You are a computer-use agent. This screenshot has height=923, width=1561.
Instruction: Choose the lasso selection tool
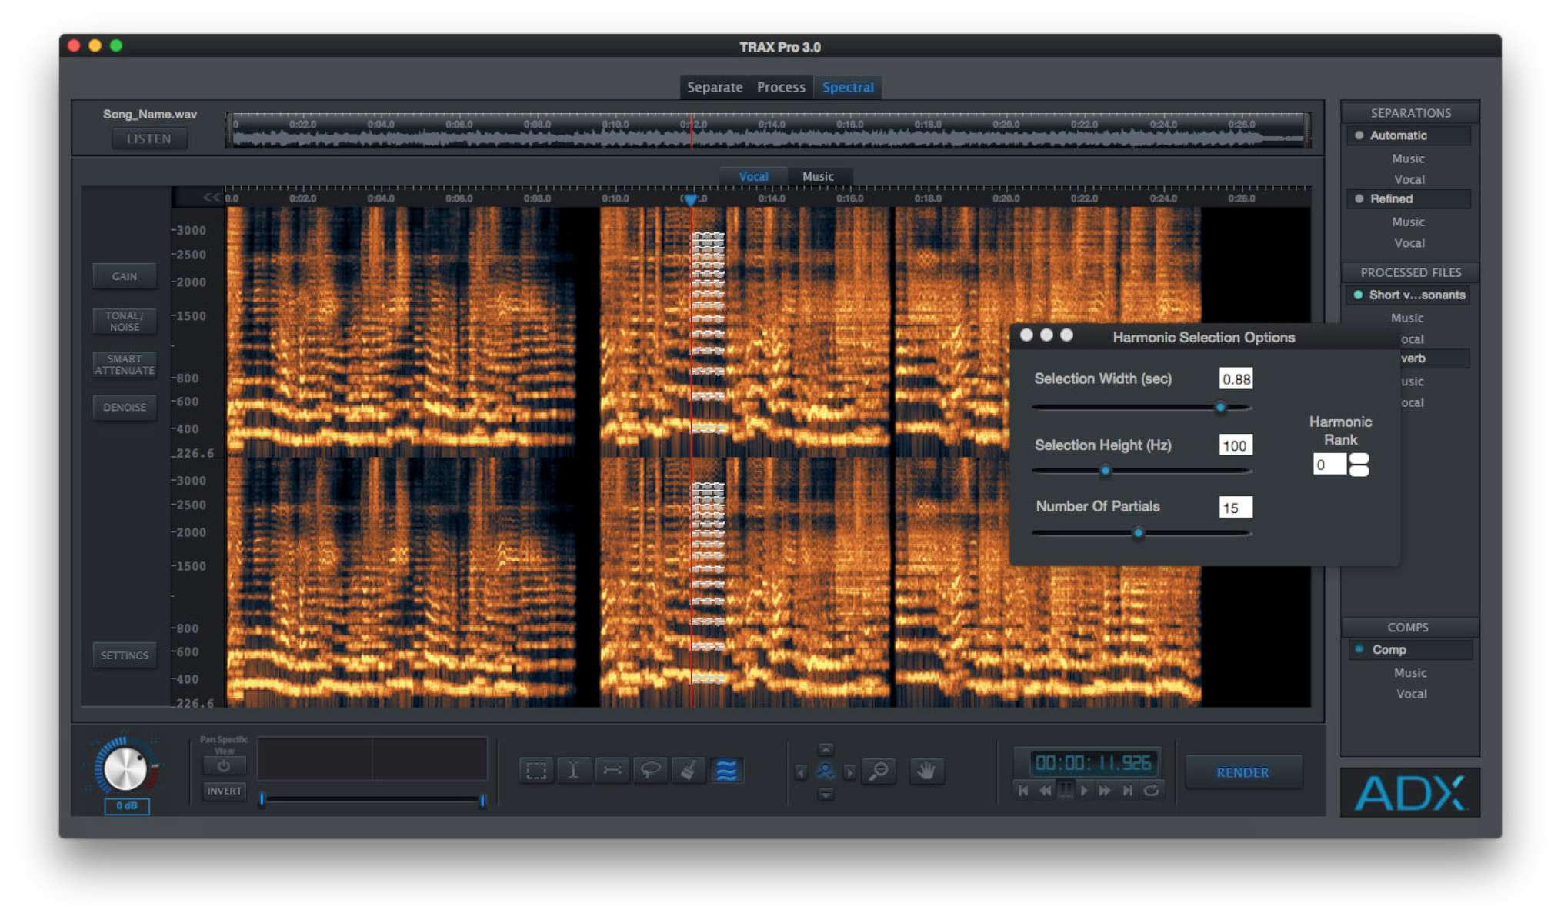pyautogui.click(x=650, y=770)
